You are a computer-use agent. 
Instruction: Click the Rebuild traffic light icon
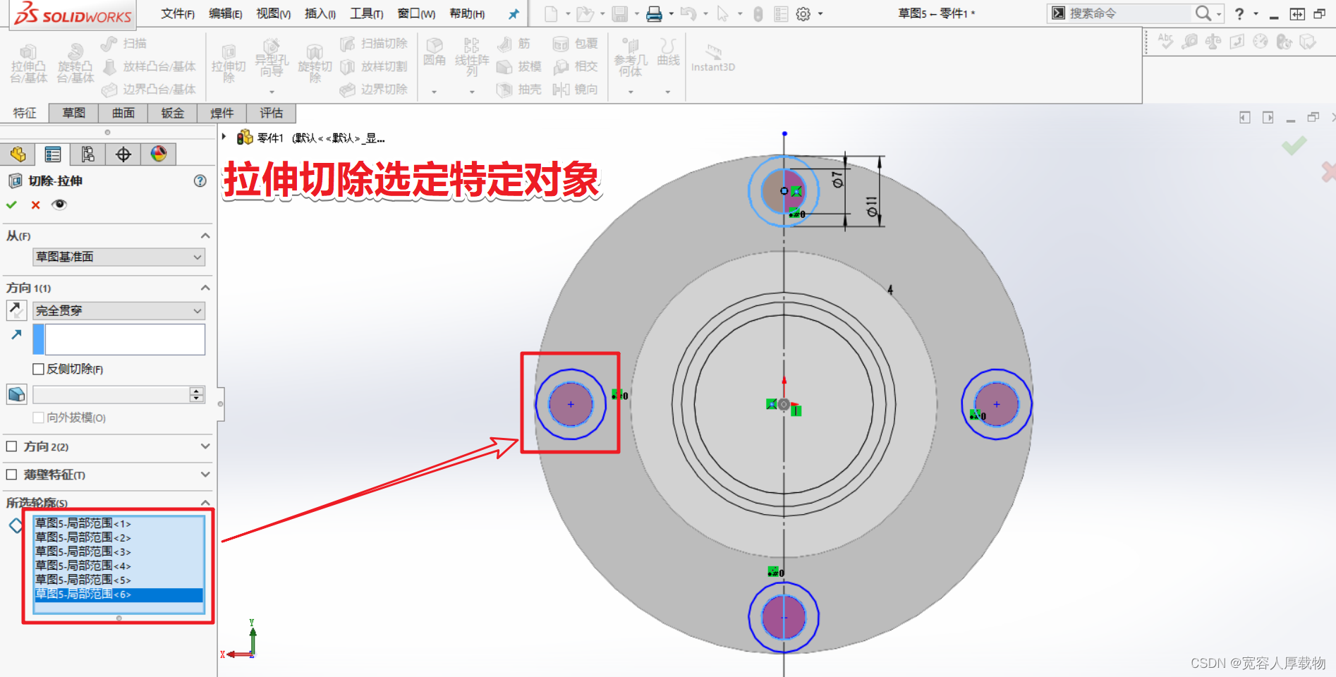758,13
